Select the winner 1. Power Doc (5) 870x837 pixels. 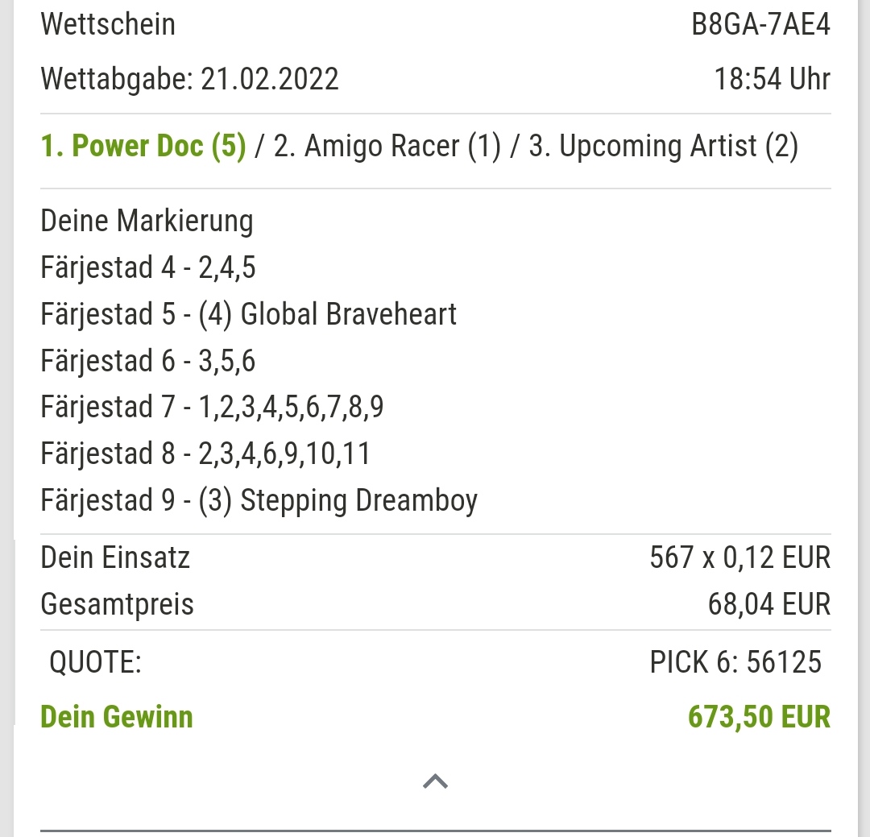click(143, 147)
